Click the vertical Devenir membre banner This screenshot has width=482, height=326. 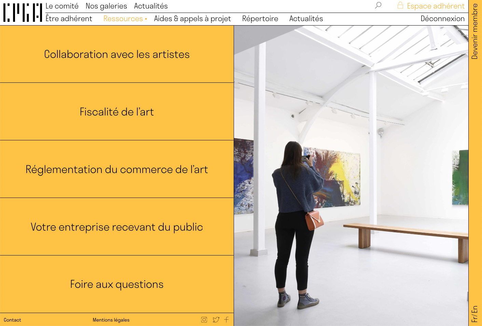pyautogui.click(x=474, y=31)
